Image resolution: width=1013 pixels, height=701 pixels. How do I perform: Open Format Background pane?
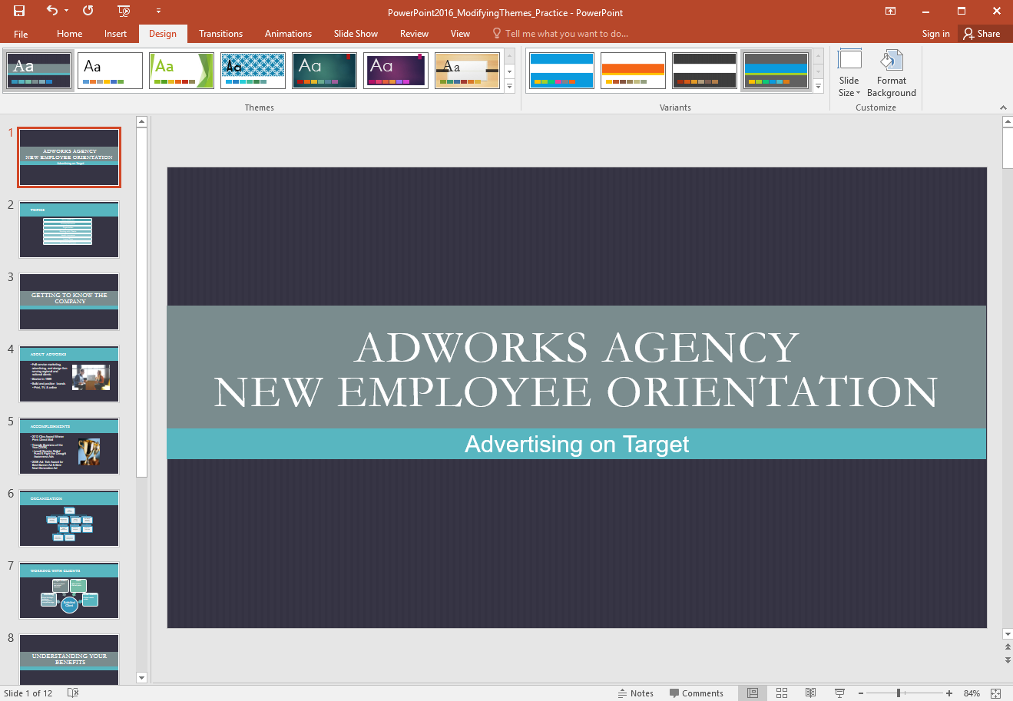[x=891, y=74]
